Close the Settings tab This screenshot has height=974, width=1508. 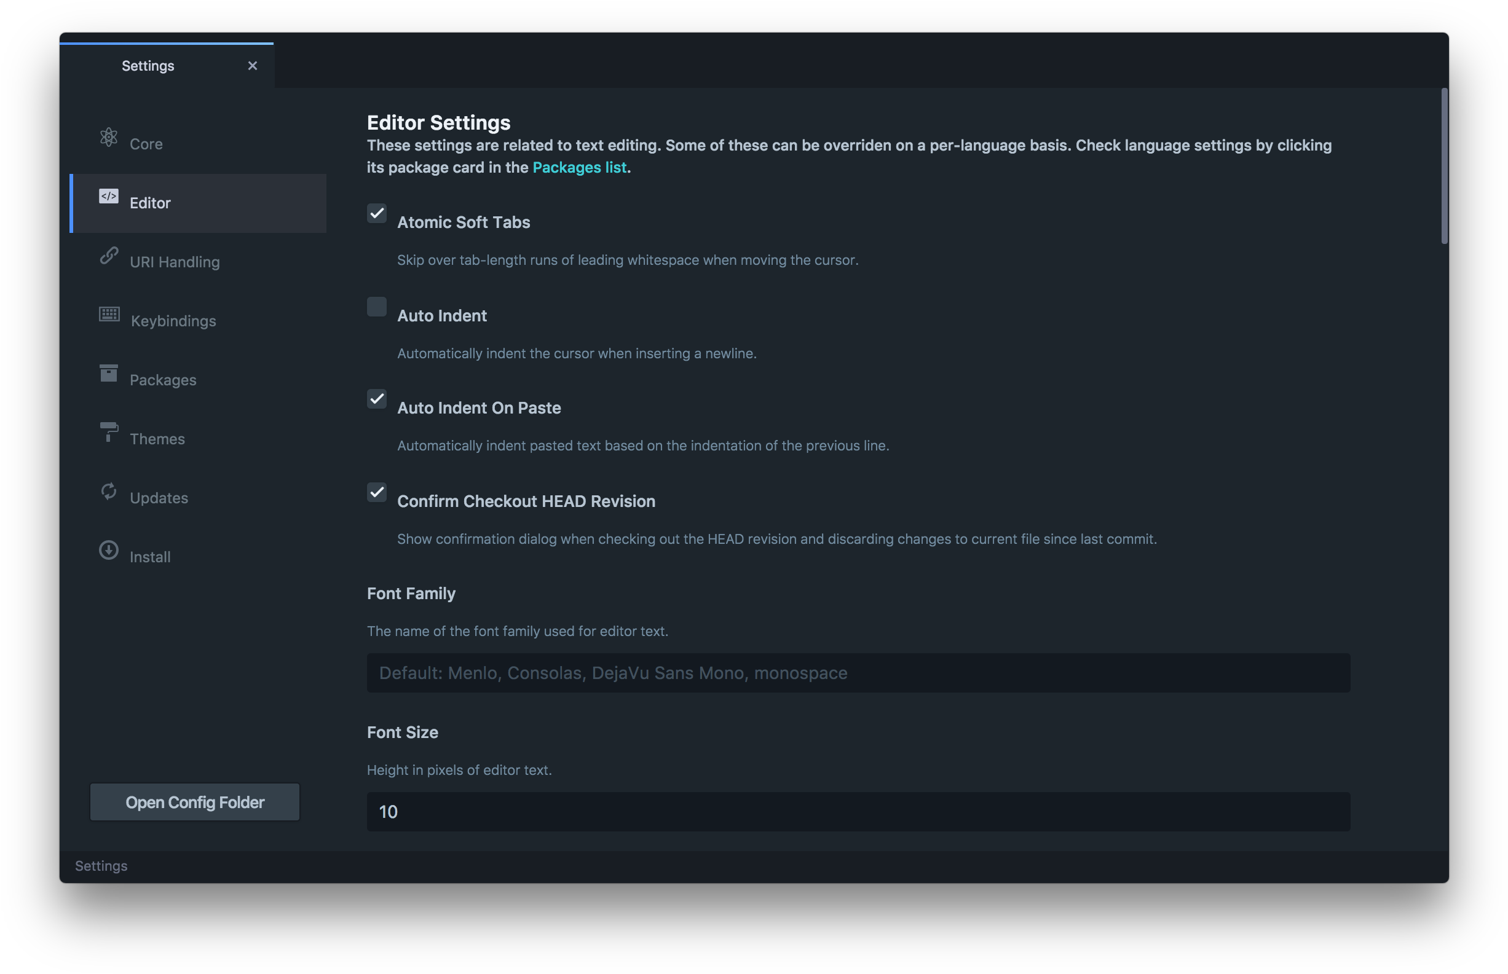click(253, 66)
